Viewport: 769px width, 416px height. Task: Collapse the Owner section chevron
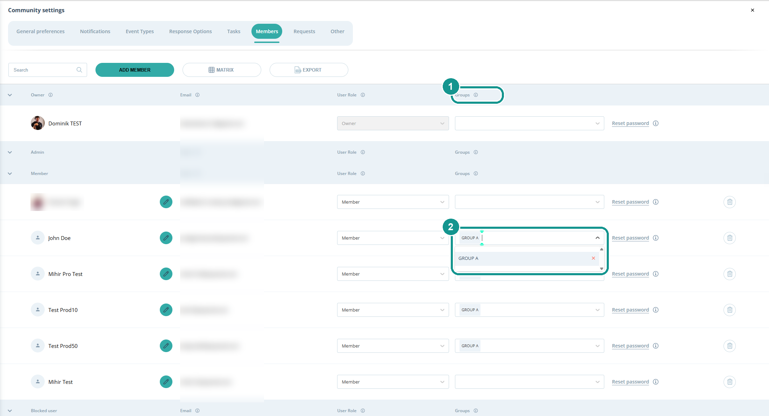point(10,95)
